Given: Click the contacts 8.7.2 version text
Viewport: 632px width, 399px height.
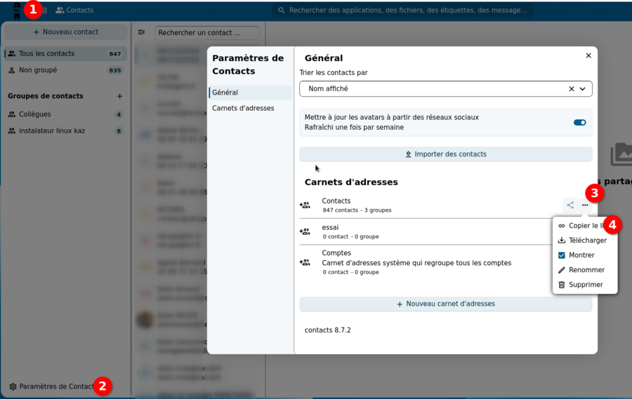Looking at the screenshot, I should pos(328,330).
